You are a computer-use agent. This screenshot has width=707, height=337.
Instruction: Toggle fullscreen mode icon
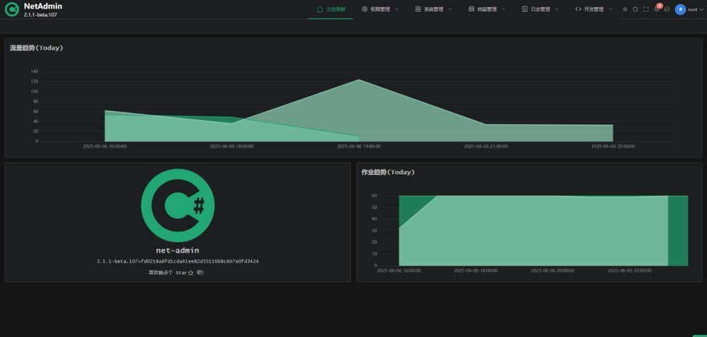[646, 10]
